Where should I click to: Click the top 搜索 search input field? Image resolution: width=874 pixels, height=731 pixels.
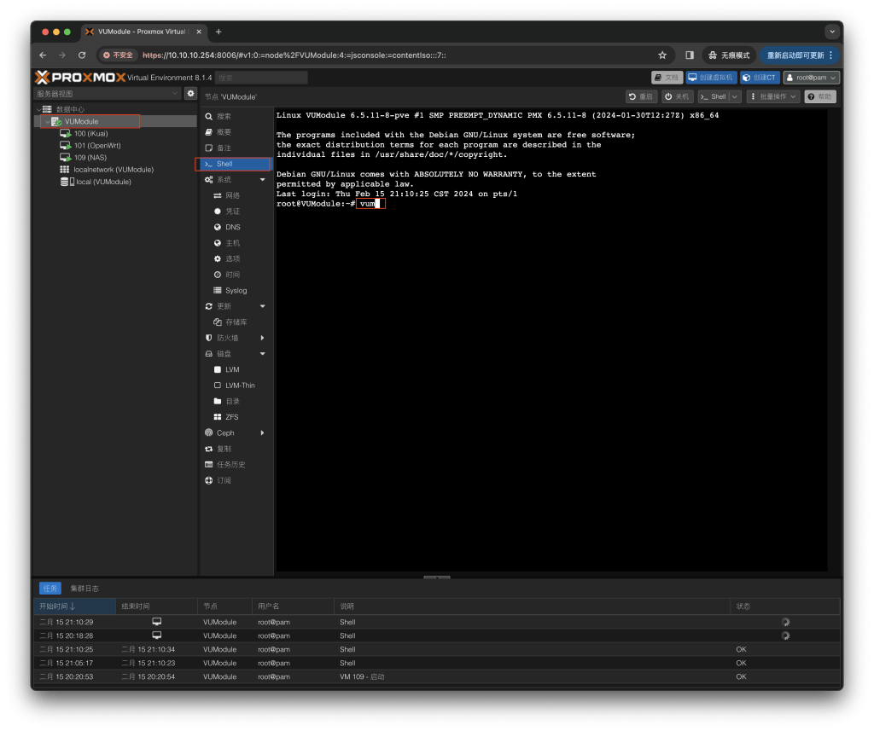tap(260, 78)
